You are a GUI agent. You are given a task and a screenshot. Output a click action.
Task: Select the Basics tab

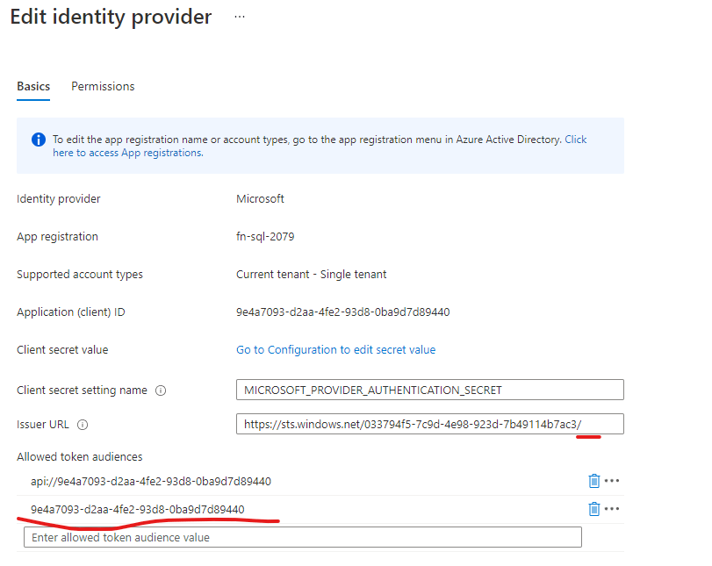coord(33,86)
